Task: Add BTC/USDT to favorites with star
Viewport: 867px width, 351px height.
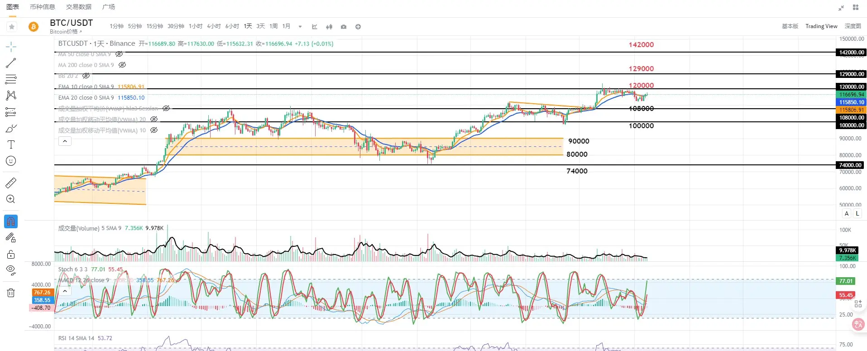Action: [12, 27]
